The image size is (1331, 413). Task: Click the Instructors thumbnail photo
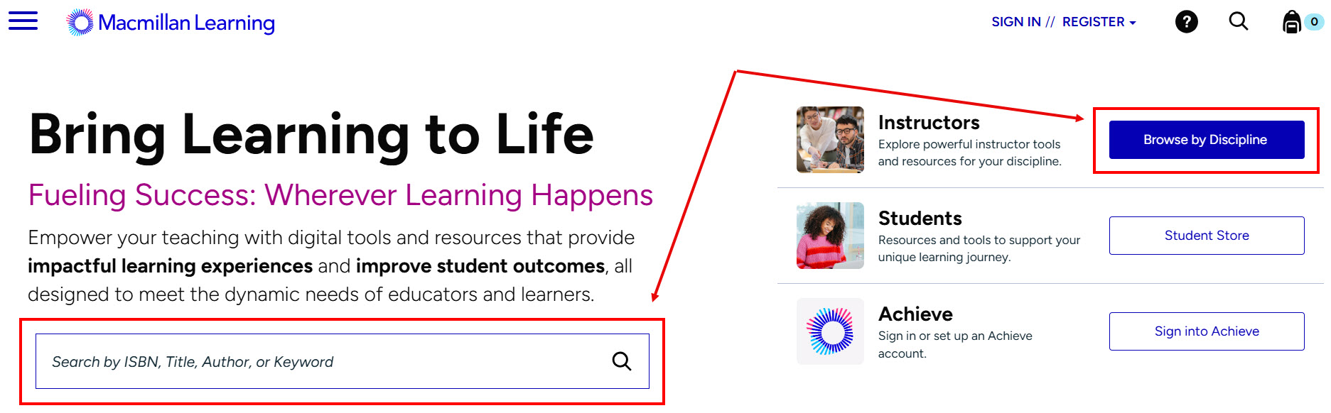830,140
